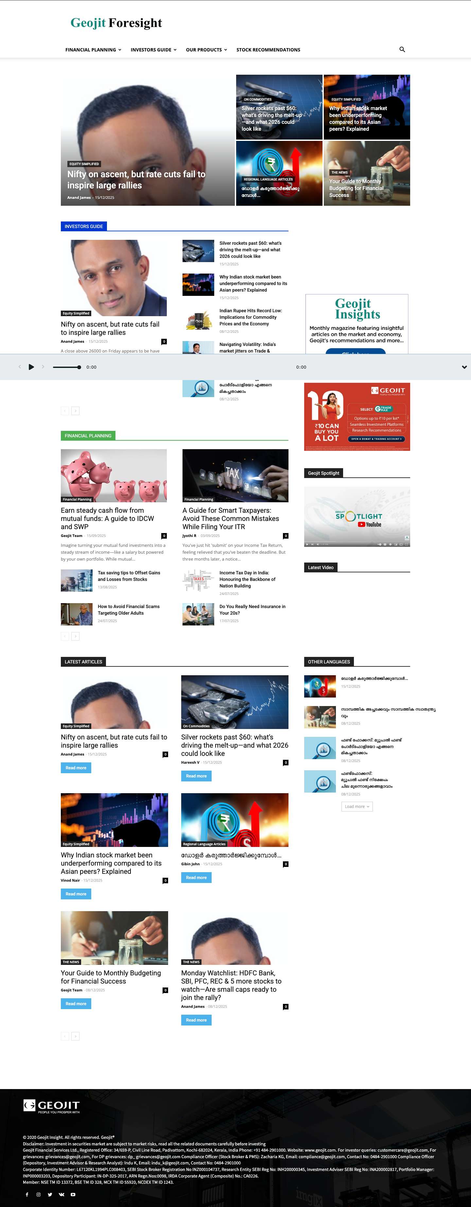
Task: Skip to previous track in player
Action: coord(20,367)
